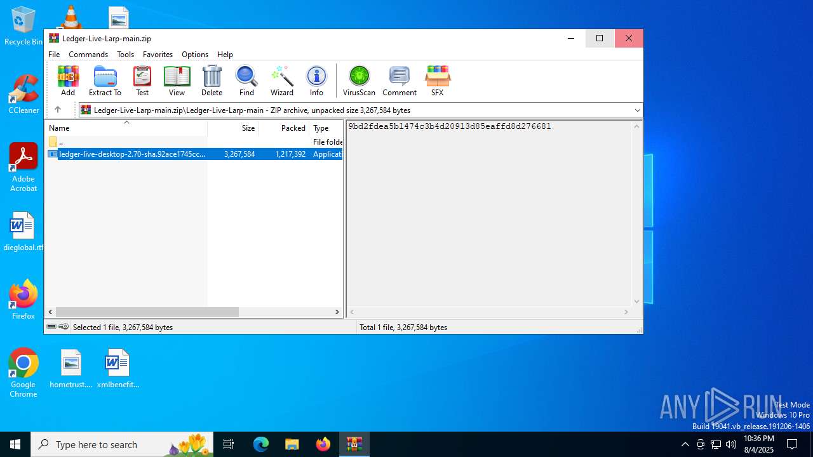Run VirusScan on archive

point(359,81)
